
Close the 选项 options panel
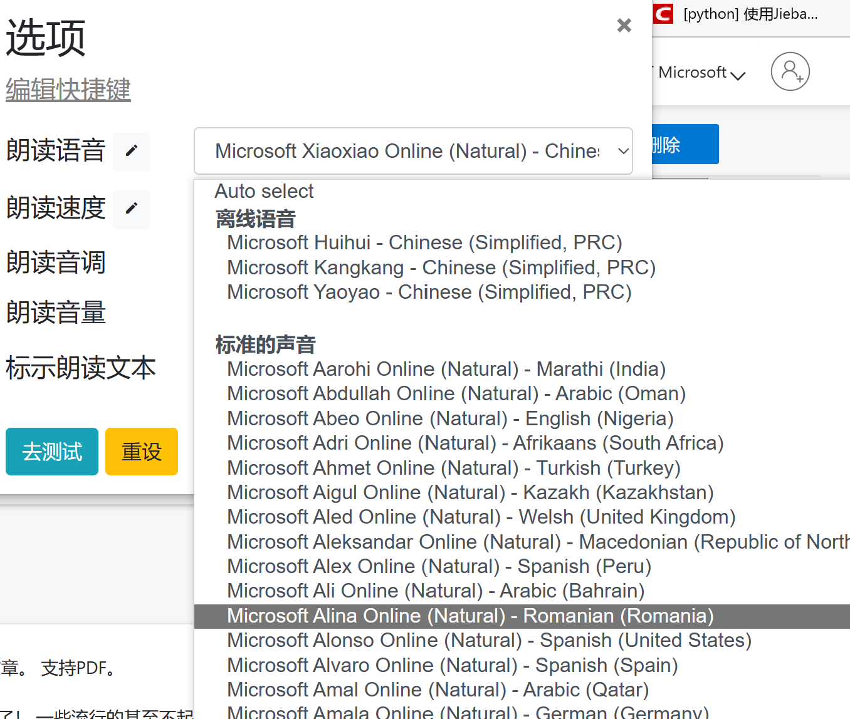pyautogui.click(x=624, y=25)
